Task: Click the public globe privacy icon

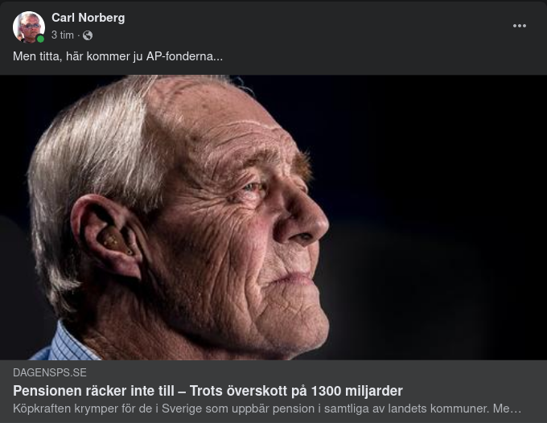Action: (87, 35)
